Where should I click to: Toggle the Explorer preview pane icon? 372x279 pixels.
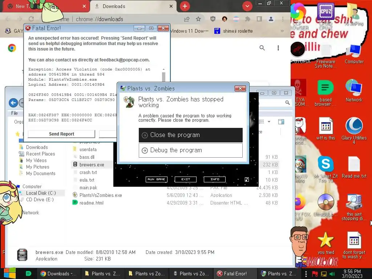(281, 122)
